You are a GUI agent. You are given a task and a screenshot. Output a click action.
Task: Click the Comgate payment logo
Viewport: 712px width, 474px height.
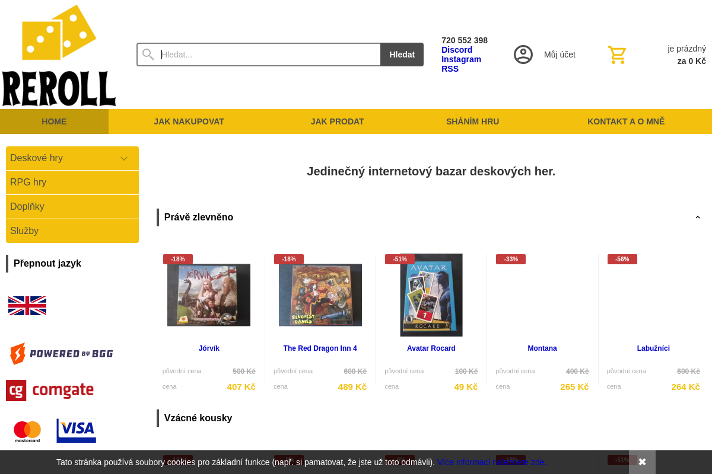[50, 390]
